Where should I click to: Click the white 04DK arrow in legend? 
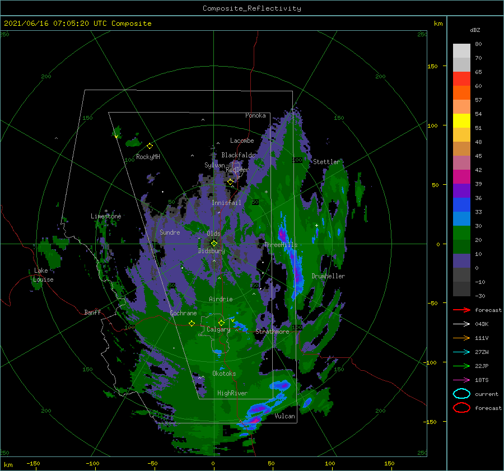[461, 324]
